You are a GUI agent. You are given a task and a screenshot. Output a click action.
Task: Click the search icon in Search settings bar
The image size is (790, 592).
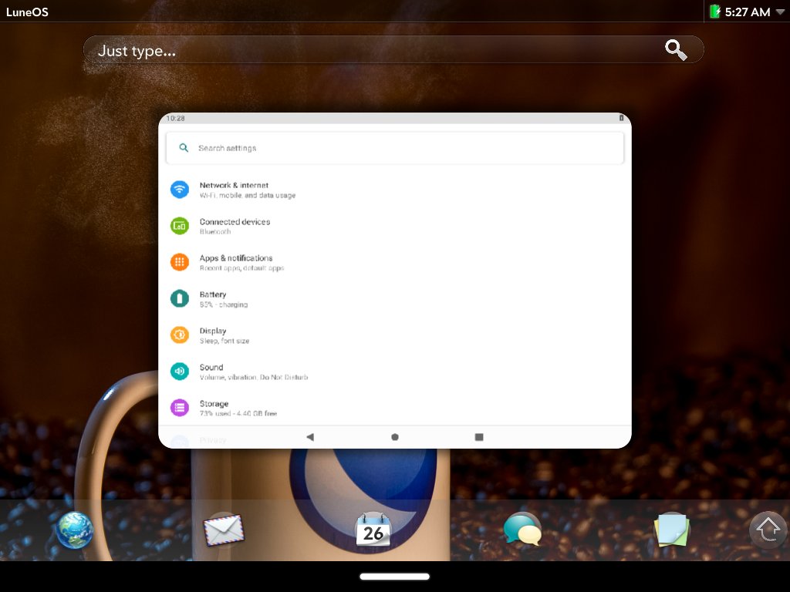[x=184, y=148]
